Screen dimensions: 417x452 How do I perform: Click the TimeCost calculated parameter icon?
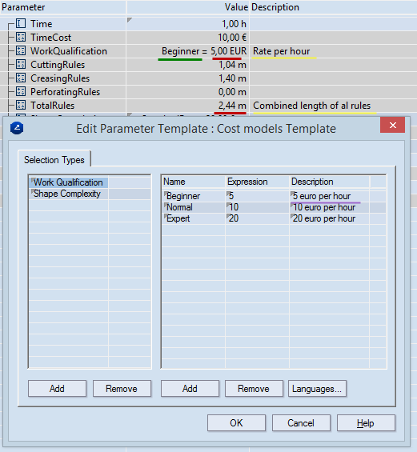click(21, 37)
